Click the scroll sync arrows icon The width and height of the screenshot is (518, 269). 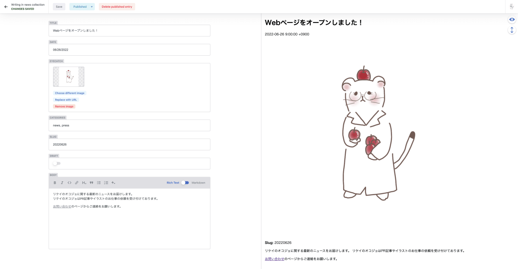click(512, 30)
